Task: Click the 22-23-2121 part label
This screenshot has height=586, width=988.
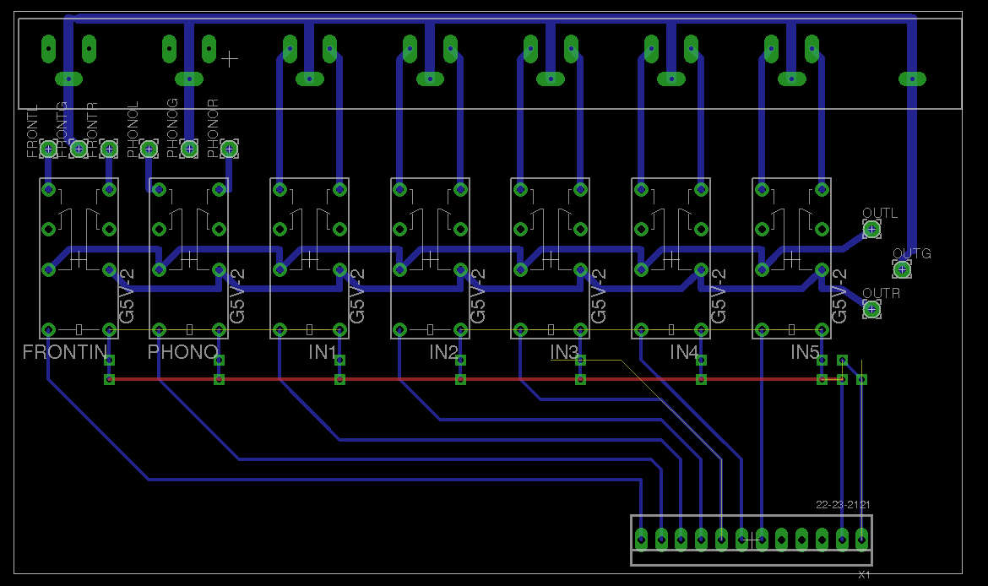Action: pyautogui.click(x=844, y=505)
